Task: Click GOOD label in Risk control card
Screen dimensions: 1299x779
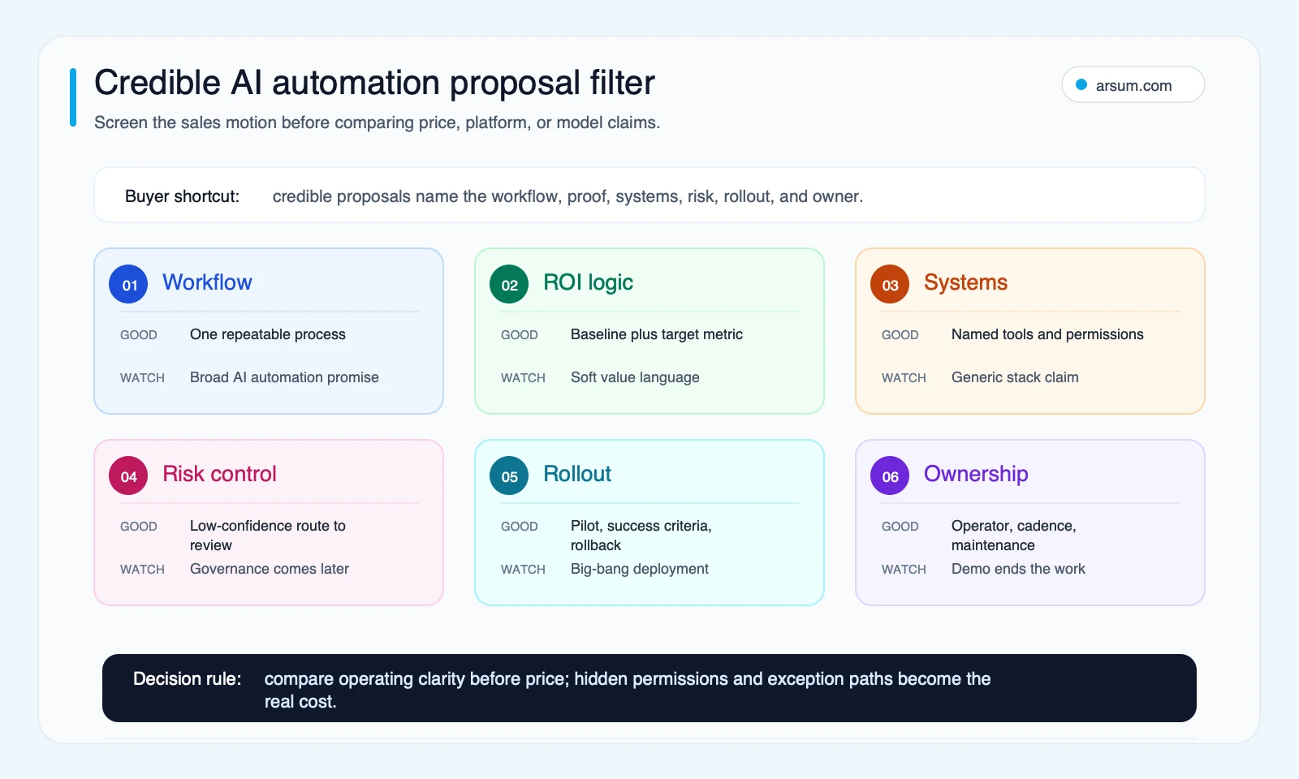Action: click(x=139, y=527)
